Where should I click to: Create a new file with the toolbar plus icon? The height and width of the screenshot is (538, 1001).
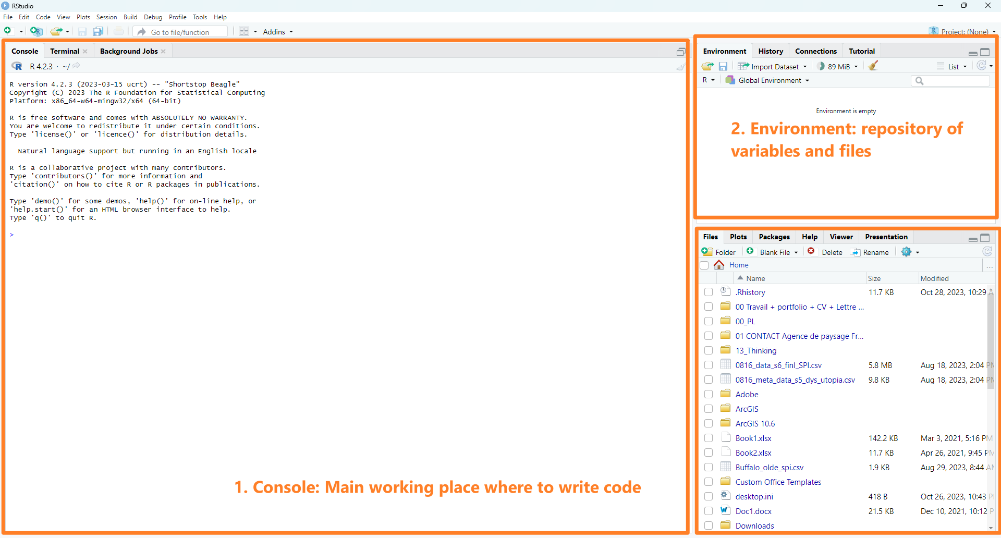point(8,31)
